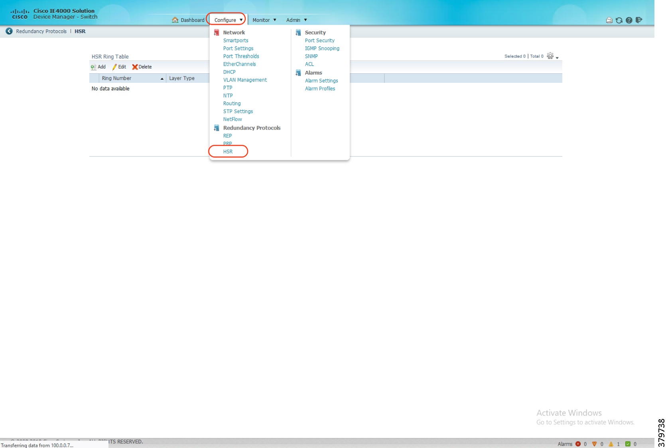Image resolution: width=666 pixels, height=448 pixels.
Task: Select ACL in the Security menu
Action: [309, 64]
